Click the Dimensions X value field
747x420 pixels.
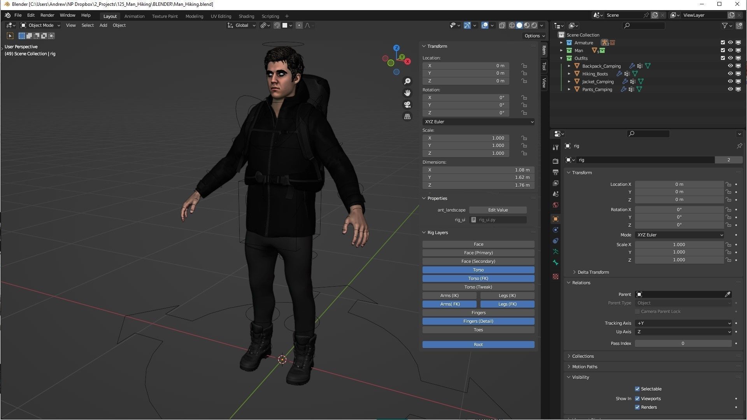[x=479, y=170]
